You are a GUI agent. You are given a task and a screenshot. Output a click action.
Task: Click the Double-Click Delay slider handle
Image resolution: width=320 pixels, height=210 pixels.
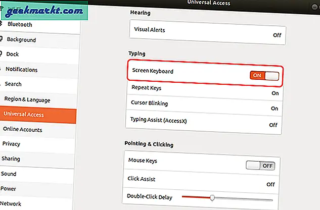tap(212, 197)
